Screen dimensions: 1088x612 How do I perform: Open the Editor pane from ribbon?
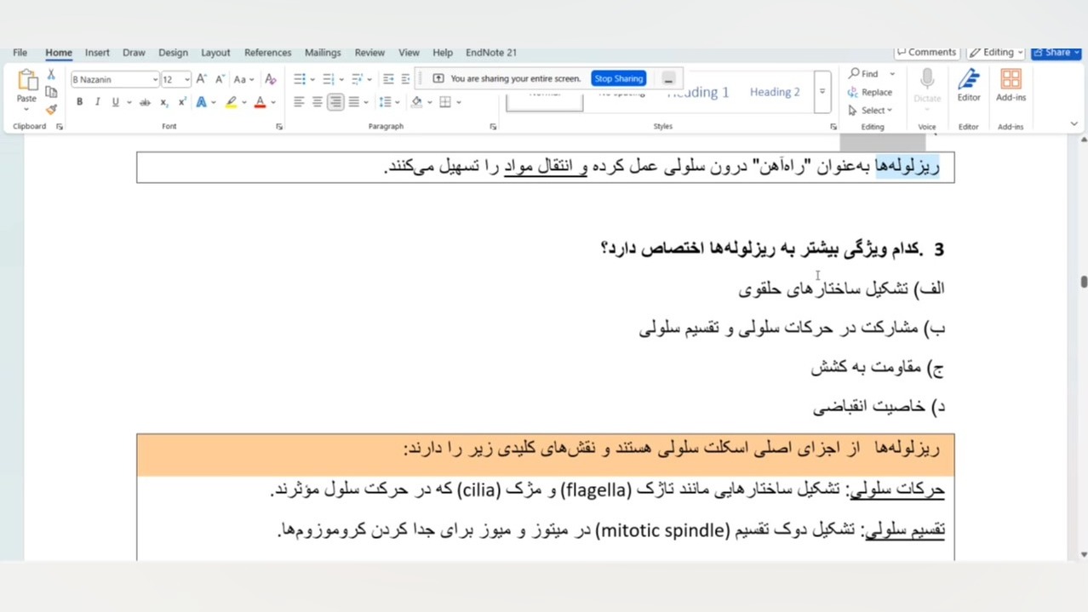(968, 86)
